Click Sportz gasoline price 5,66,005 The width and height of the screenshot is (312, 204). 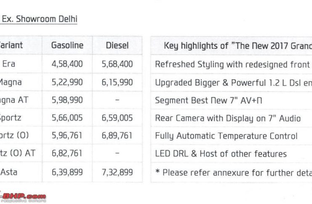[x=67, y=118]
